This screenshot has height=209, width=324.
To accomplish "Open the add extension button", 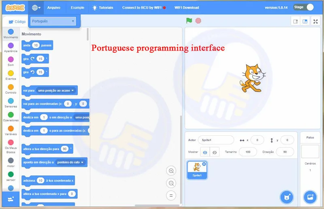I will [11, 199].
